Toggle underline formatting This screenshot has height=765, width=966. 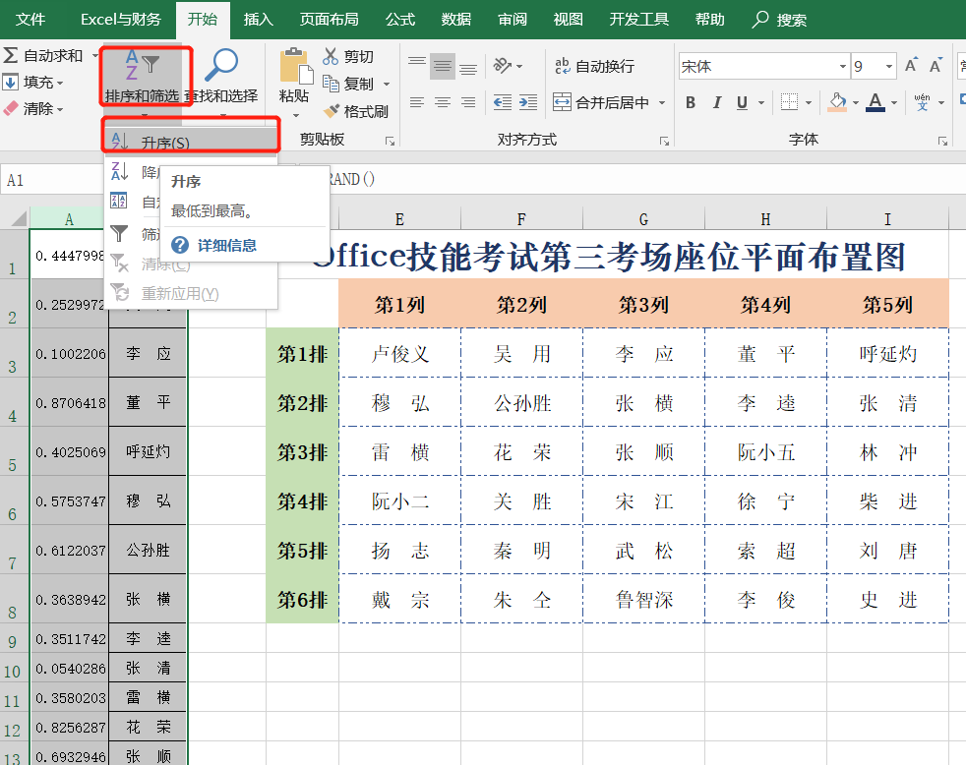743,102
